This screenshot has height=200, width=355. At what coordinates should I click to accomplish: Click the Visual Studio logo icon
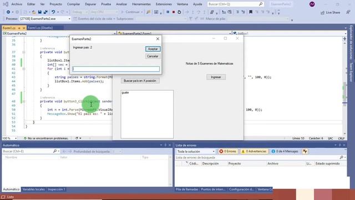(6, 4)
